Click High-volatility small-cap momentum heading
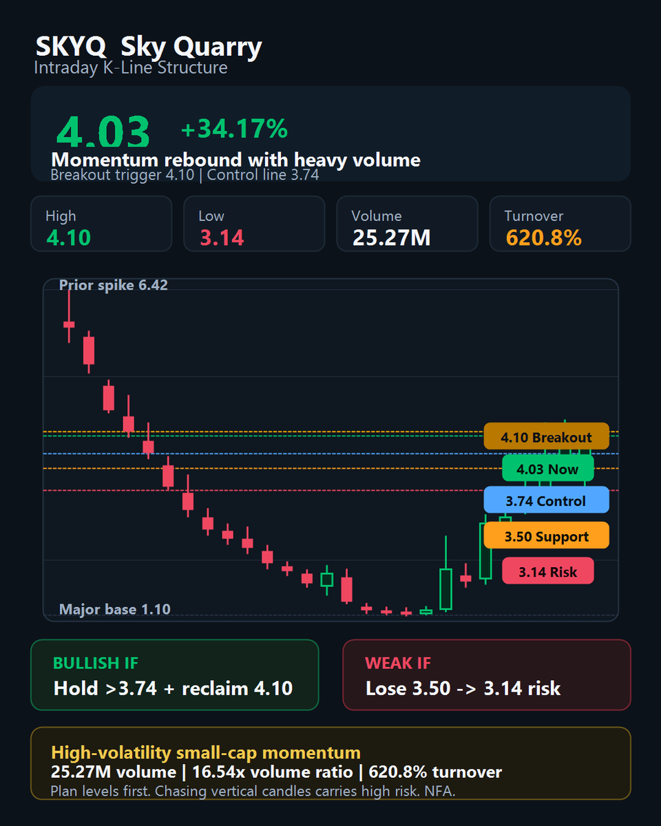The height and width of the screenshot is (826, 661). tap(206, 752)
